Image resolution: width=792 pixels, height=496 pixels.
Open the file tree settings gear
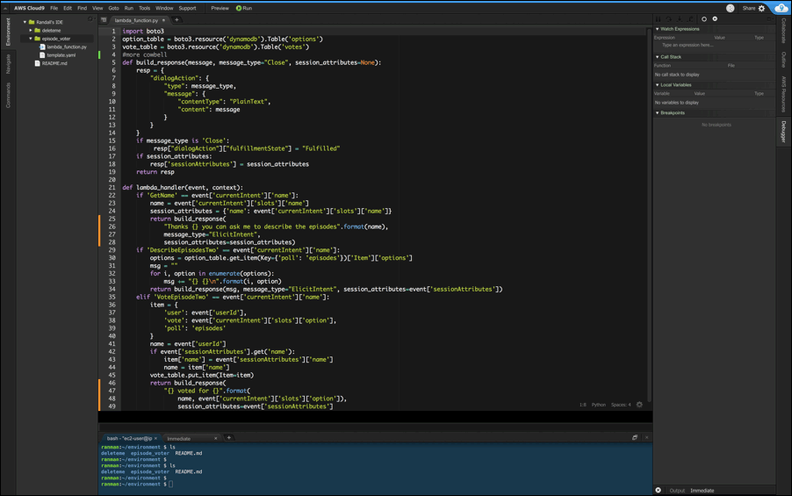point(90,19)
